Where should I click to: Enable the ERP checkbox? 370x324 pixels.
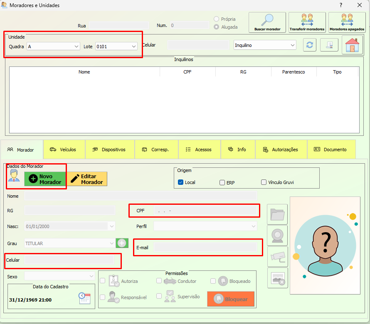(x=222, y=182)
